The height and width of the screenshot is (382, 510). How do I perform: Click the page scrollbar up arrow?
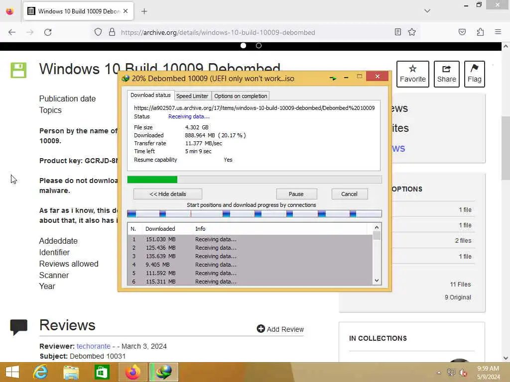pyautogui.click(x=506, y=46)
